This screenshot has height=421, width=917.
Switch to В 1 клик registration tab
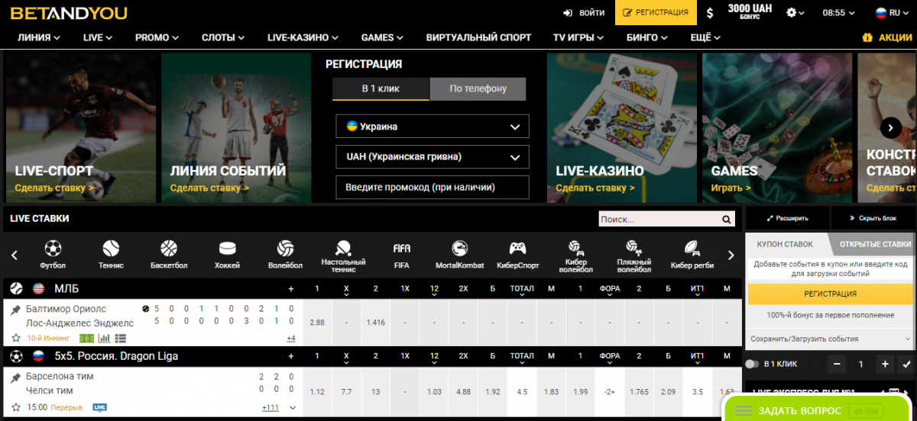pyautogui.click(x=381, y=88)
